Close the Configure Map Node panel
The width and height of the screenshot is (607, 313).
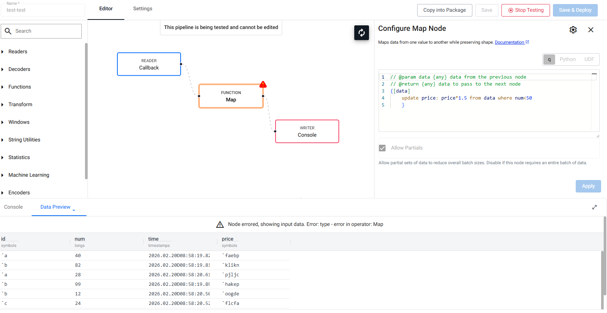(591, 30)
